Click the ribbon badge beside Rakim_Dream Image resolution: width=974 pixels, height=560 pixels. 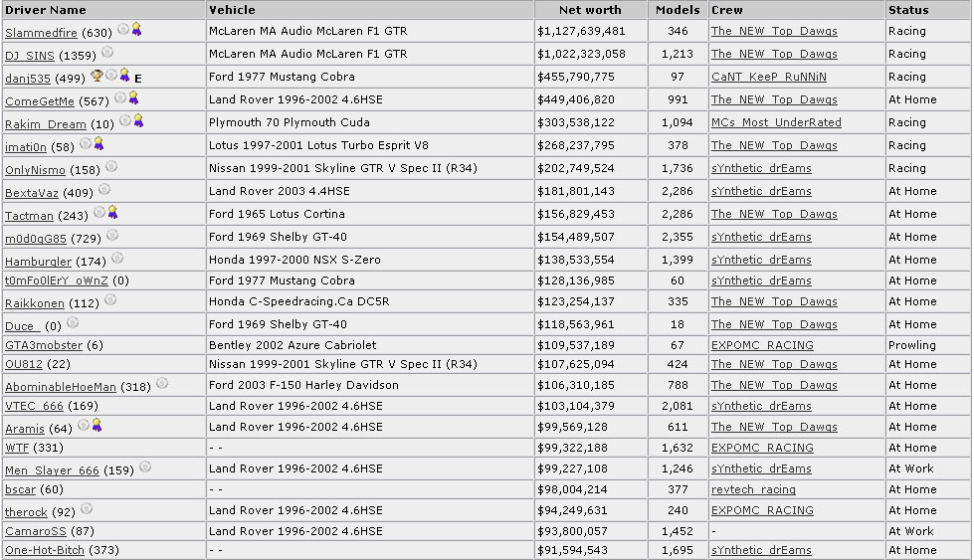pyautogui.click(x=138, y=121)
